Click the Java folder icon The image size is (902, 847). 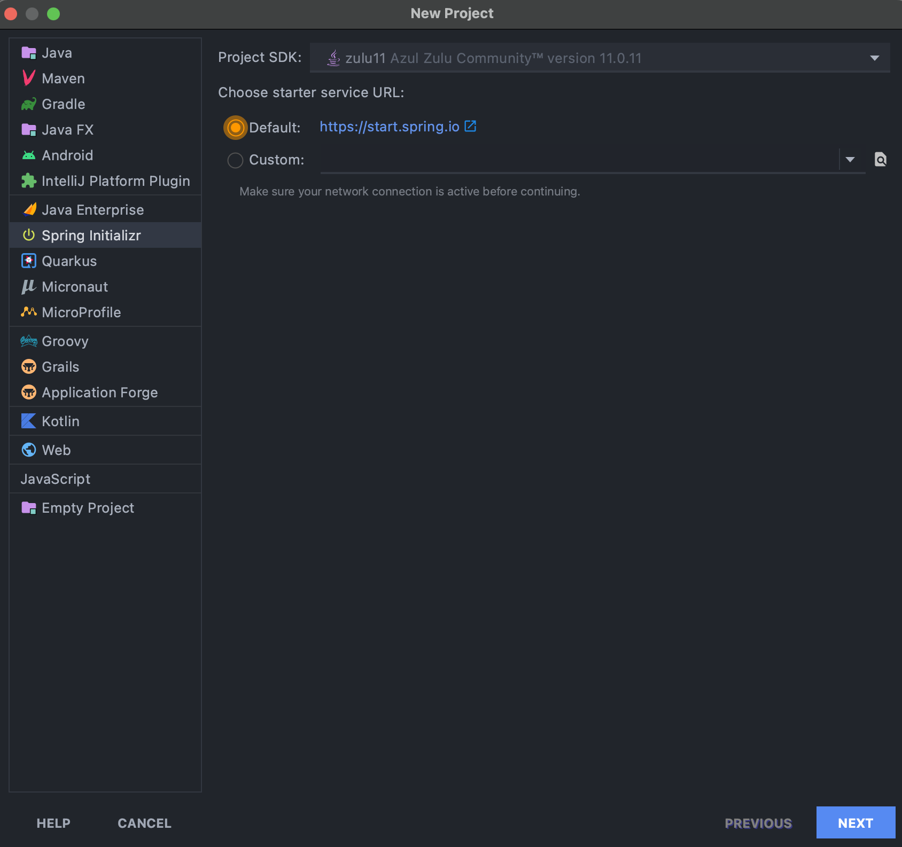click(29, 53)
